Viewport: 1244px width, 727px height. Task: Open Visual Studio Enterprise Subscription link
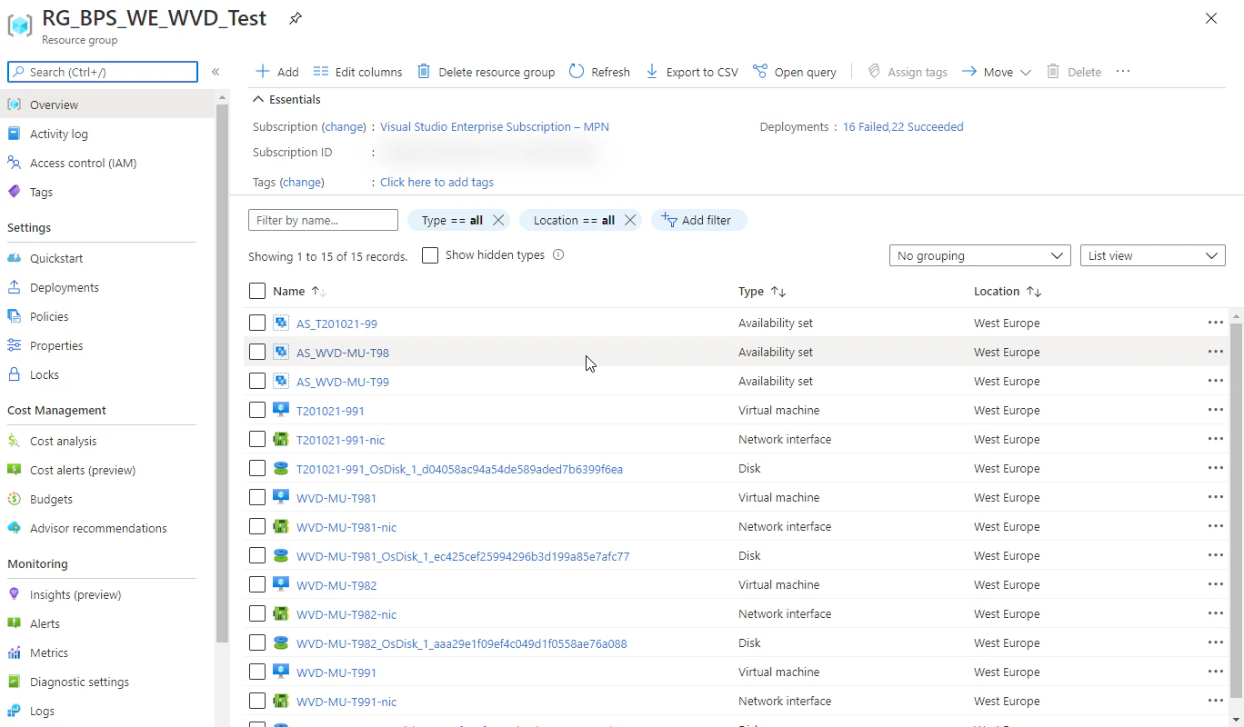click(495, 126)
